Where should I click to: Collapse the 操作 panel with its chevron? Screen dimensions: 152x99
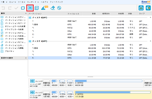click(26, 13)
